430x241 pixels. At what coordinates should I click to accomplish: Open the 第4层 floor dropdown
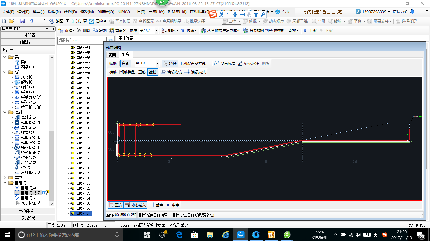pyautogui.click(x=156, y=30)
